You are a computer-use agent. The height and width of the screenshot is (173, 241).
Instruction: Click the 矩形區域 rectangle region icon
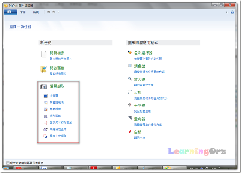pyautogui.click(x=46, y=116)
